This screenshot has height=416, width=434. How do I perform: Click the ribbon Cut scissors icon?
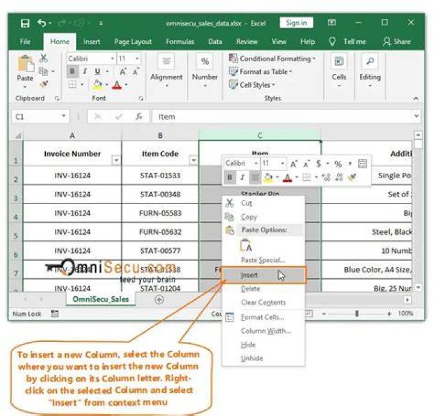click(43, 58)
